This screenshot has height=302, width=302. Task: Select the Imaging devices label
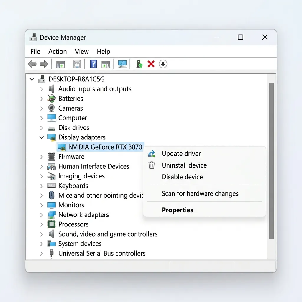pyautogui.click(x=81, y=176)
